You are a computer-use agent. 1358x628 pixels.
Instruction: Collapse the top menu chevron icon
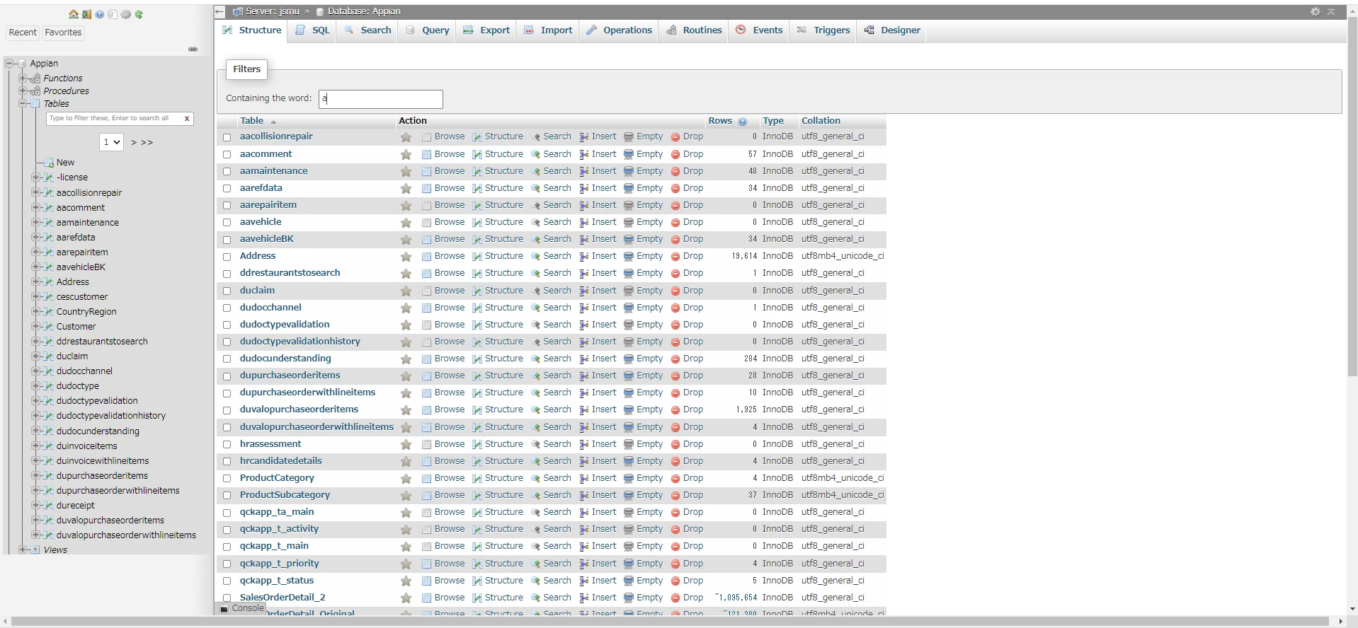pyautogui.click(x=1331, y=11)
